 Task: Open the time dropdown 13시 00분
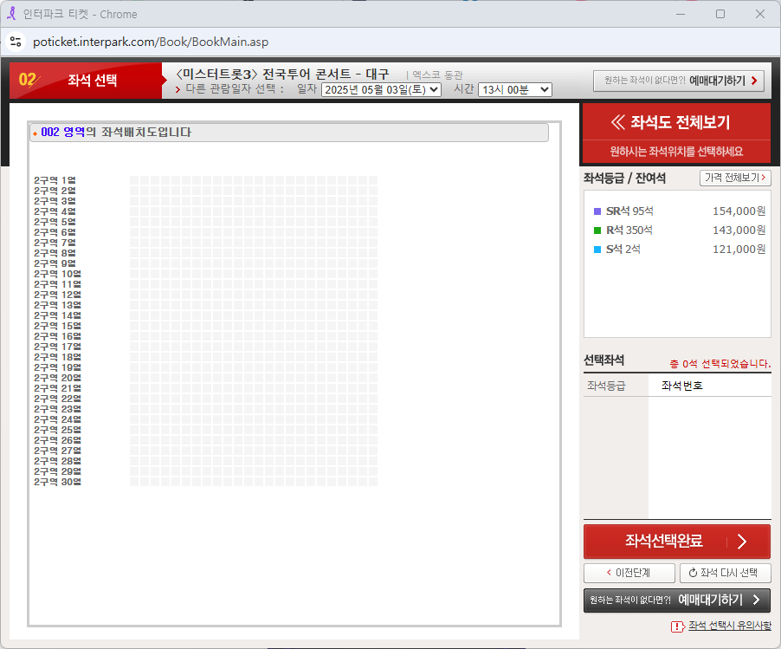coord(514,90)
